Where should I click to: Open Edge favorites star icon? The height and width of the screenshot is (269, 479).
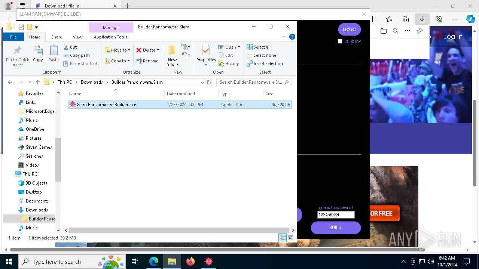pyautogui.click(x=389, y=19)
